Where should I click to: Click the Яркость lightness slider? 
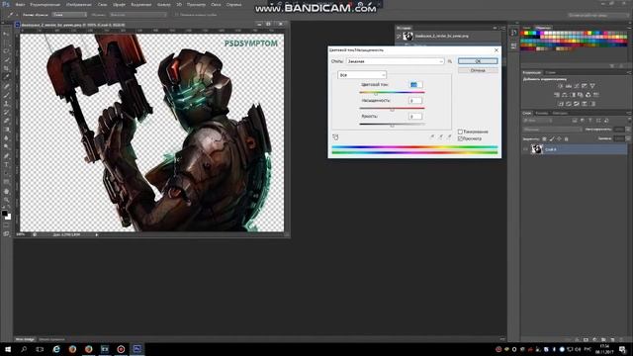coord(392,125)
